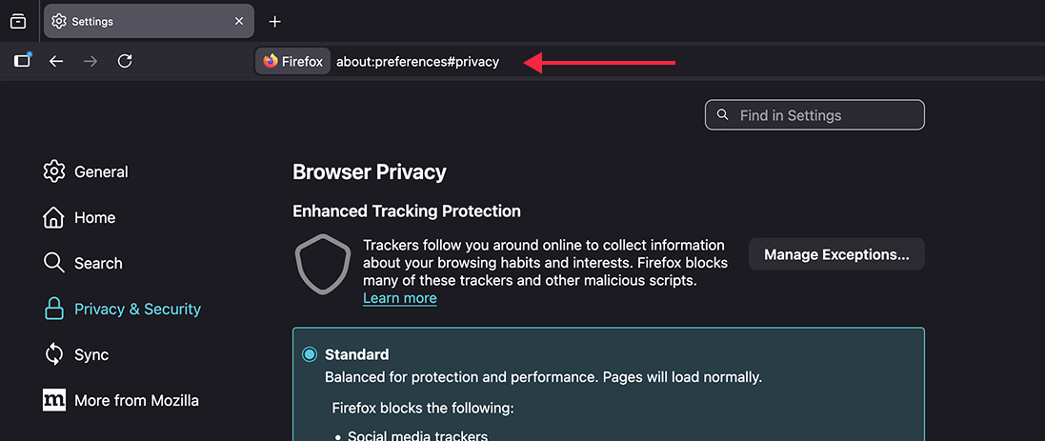
Task: Go back one page with back arrow
Action: (56, 61)
